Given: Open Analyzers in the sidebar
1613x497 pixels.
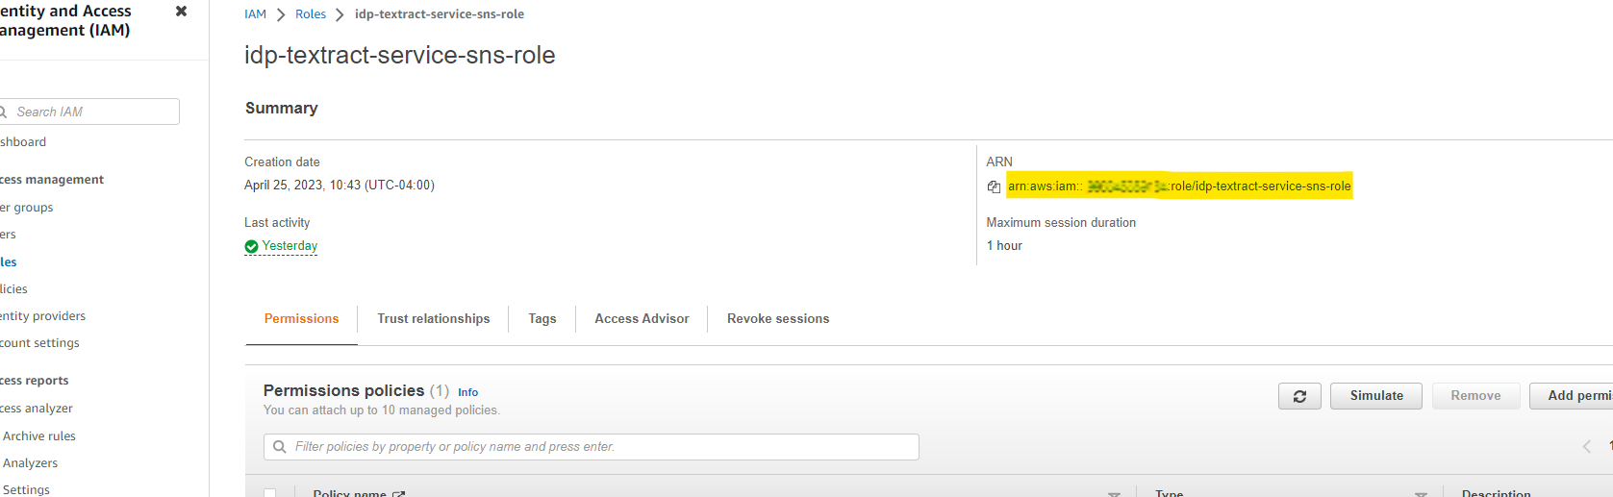Looking at the screenshot, I should 30,463.
